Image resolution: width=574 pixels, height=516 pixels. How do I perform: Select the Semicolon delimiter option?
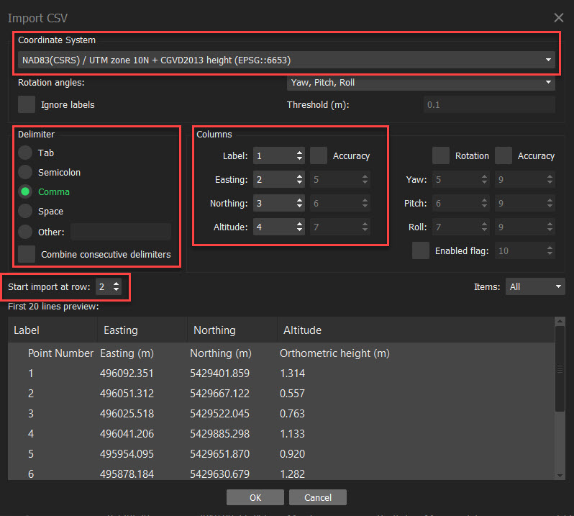[26, 173]
